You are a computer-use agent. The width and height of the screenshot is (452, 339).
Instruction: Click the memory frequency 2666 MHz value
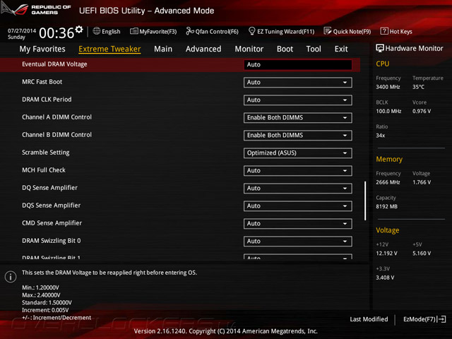388,182
